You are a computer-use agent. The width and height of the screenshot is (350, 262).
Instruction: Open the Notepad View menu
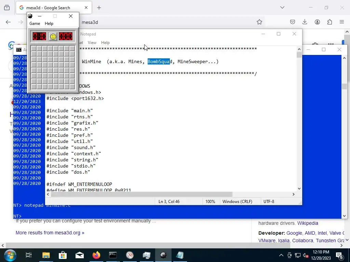click(x=92, y=43)
